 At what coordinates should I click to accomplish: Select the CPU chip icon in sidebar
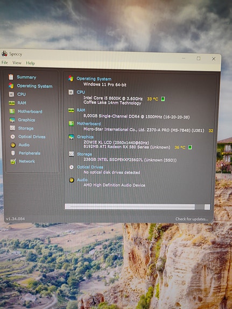[11, 95]
